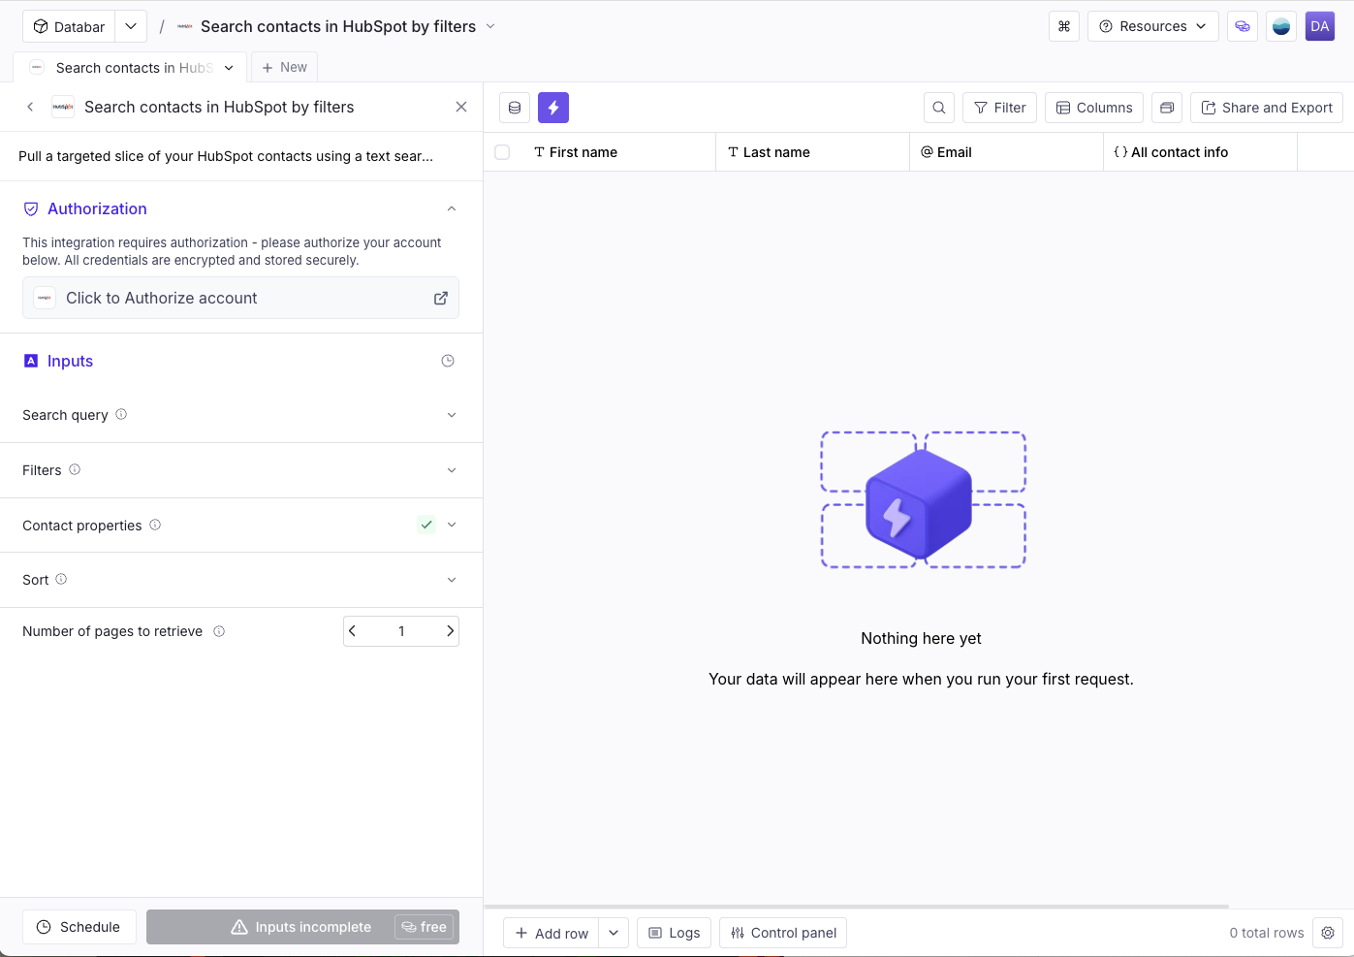Screen dimensions: 1354x957
Task: Select the Search contacts in HubSpot tab
Action: tap(131, 67)
